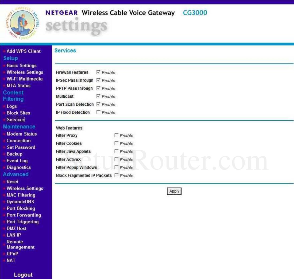The image size is (294, 279).
Task: Open Port Blocking page
Action: pos(21,208)
